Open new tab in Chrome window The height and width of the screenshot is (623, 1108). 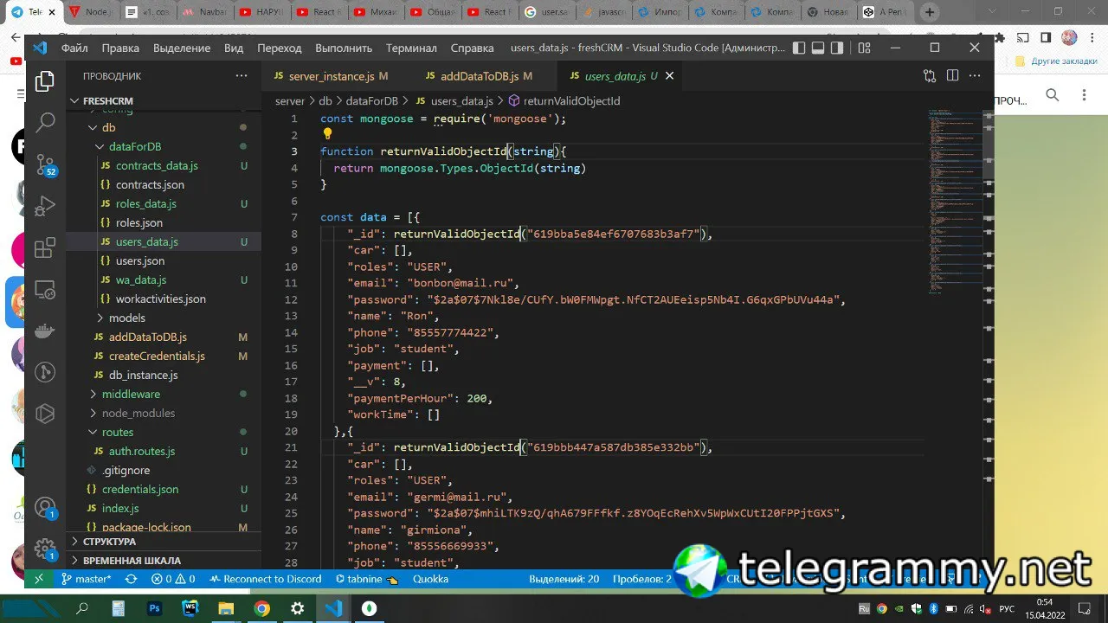(x=930, y=12)
